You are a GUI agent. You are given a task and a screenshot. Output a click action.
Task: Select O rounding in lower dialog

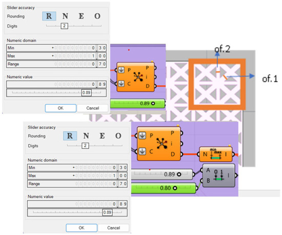coord(118,136)
